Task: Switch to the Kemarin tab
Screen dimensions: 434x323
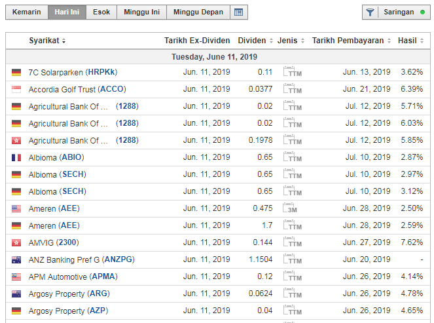Action: [x=27, y=12]
